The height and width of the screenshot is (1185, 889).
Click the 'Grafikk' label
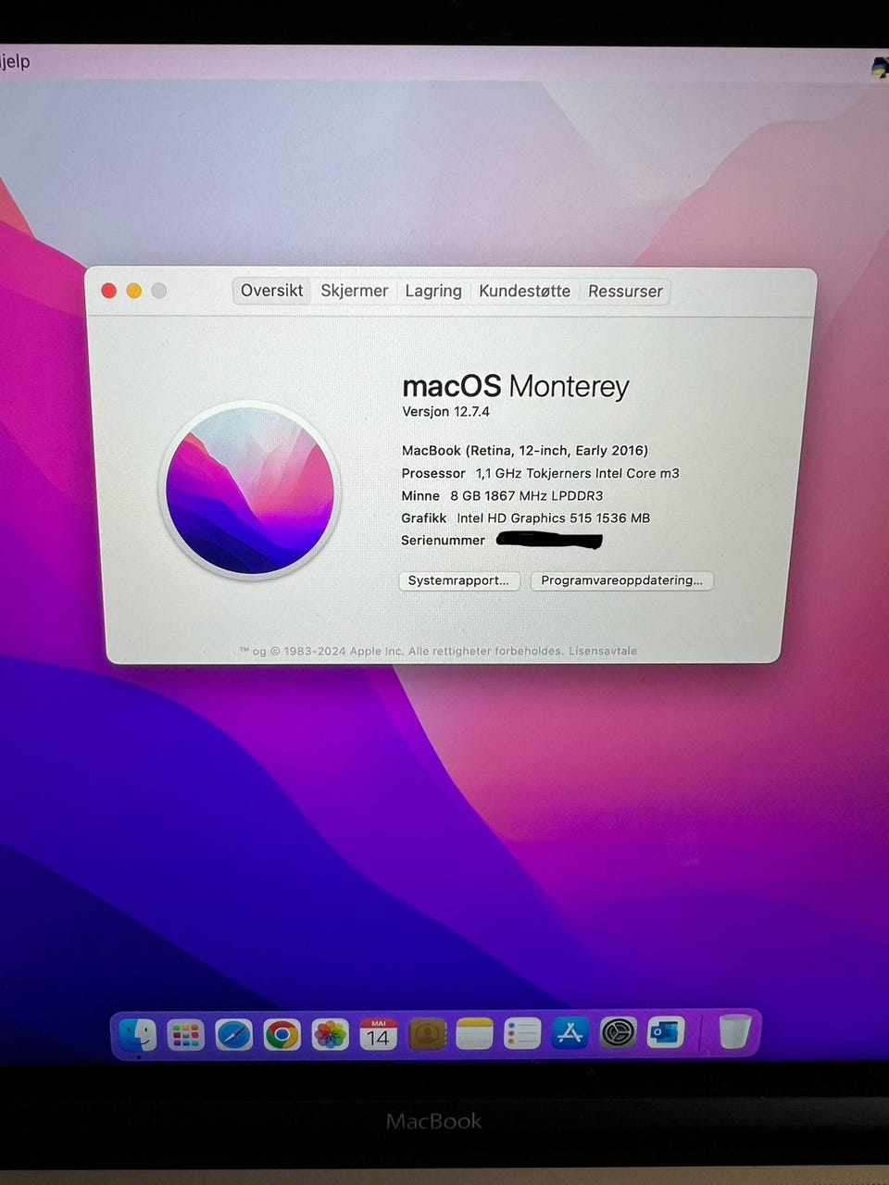tap(424, 518)
